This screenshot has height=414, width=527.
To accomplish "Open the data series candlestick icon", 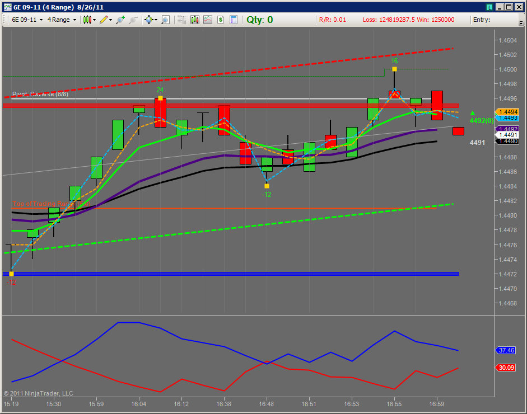I will click(195, 20).
